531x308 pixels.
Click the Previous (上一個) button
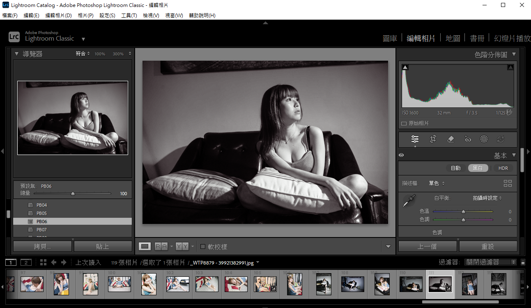(x=427, y=246)
